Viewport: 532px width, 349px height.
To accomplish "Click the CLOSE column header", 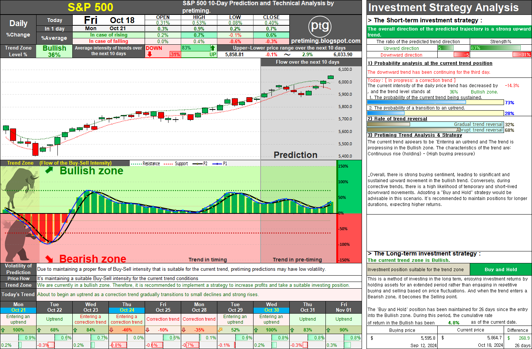I will (271, 17).
